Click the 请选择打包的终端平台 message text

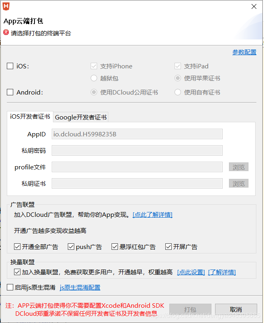(x=41, y=33)
